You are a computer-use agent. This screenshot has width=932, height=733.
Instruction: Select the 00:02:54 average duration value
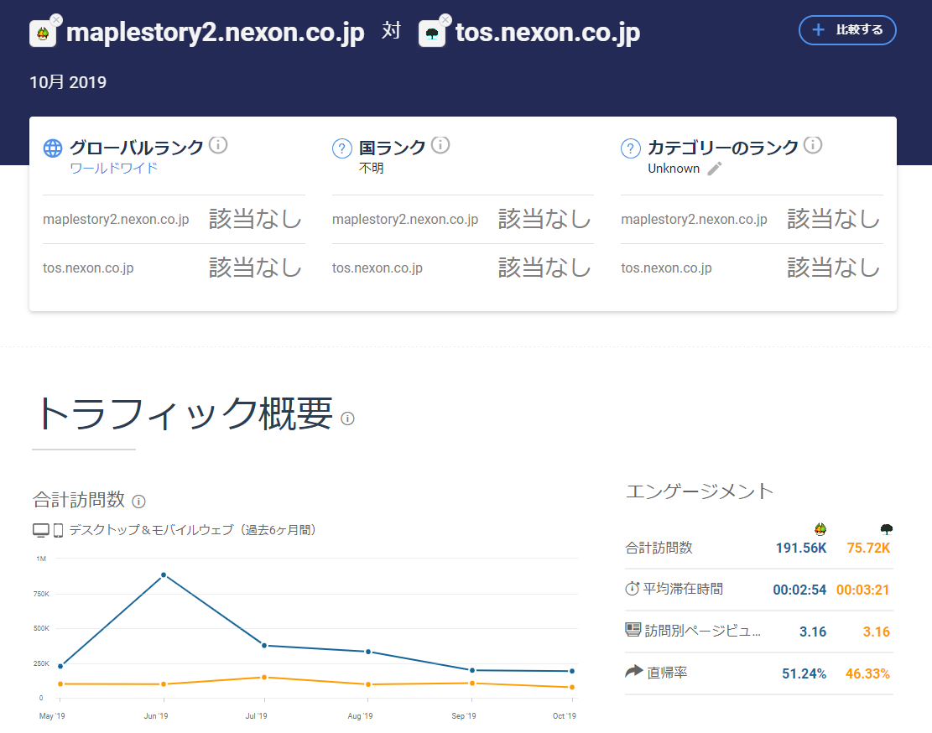tap(799, 590)
